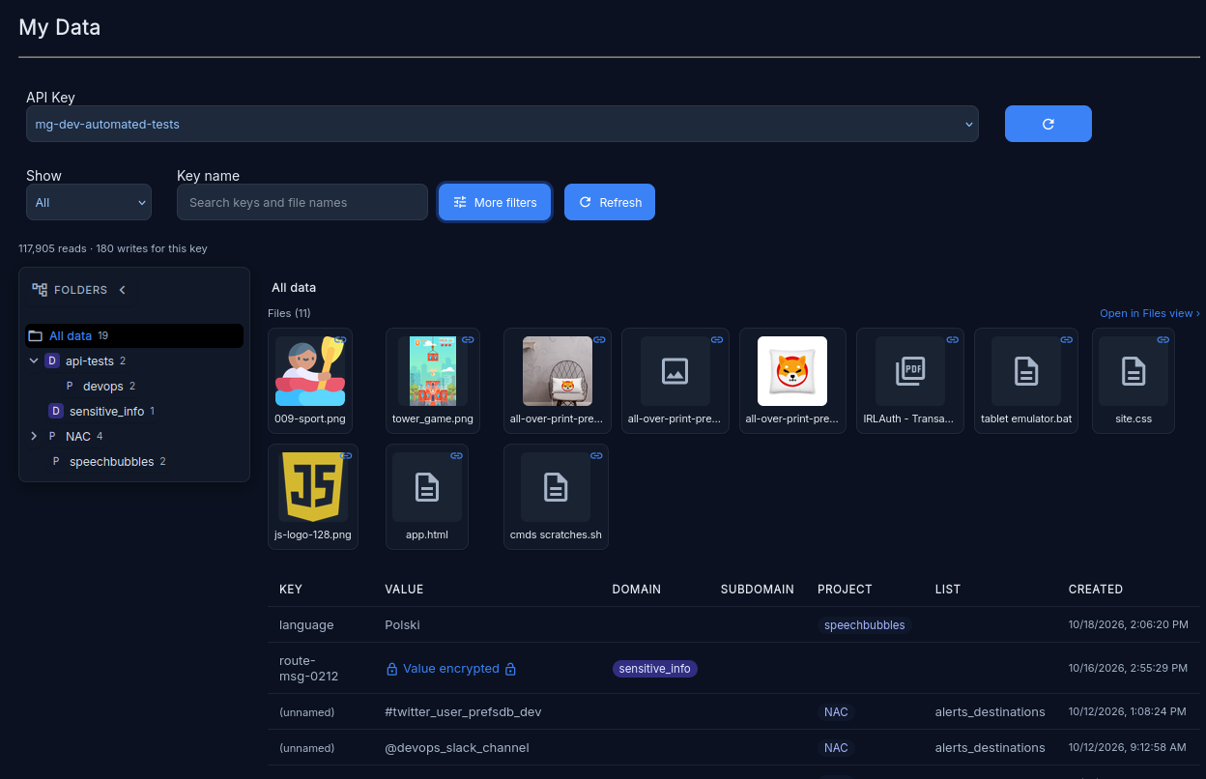1206x779 pixels.
Task: Click the '10/18/2026, 2:06:20 PM' timestamp
Action: [1129, 625]
